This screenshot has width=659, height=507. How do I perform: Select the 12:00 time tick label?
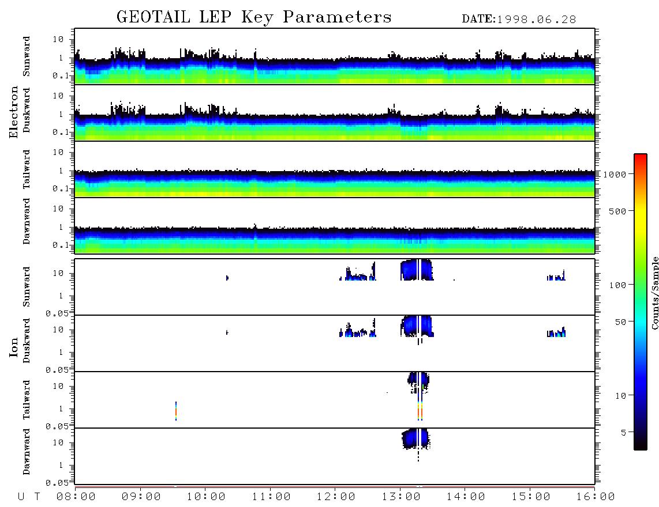(x=336, y=497)
